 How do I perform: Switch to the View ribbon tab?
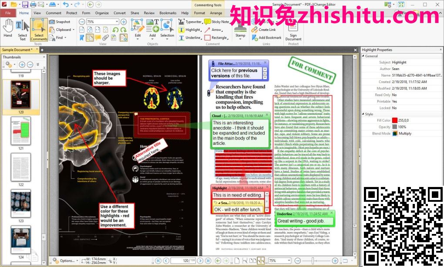tap(37, 13)
